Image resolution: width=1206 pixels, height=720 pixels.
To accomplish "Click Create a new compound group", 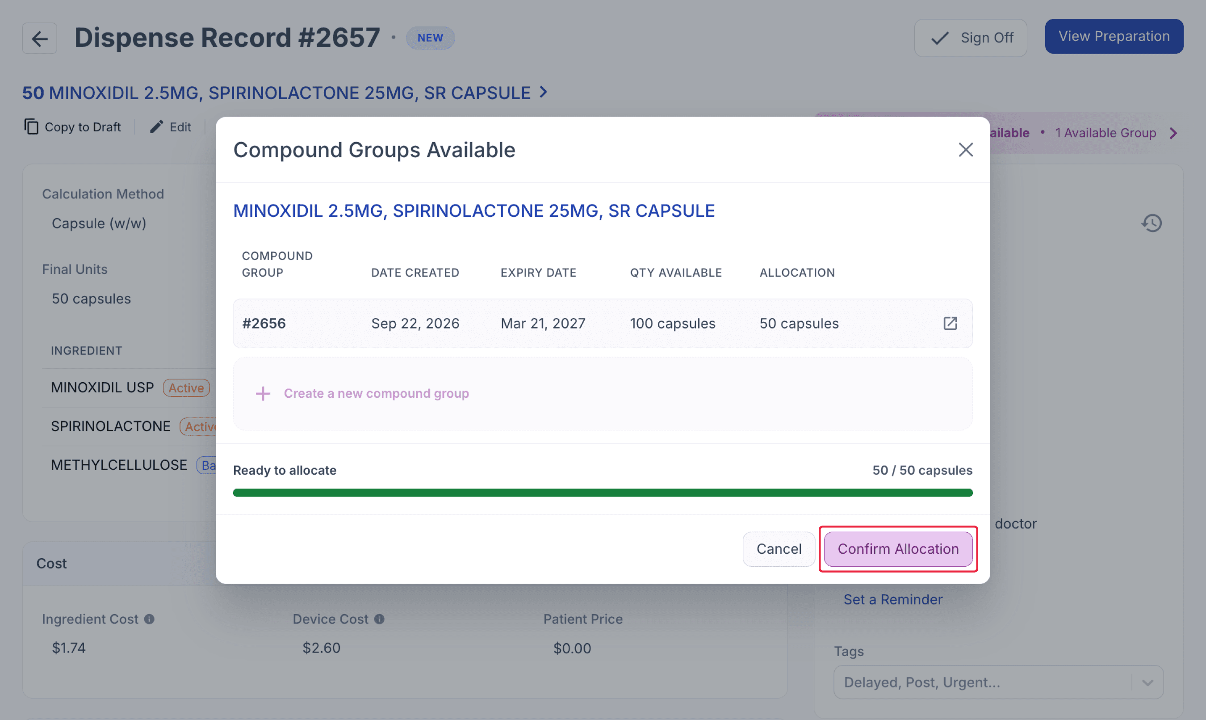I will 376,393.
